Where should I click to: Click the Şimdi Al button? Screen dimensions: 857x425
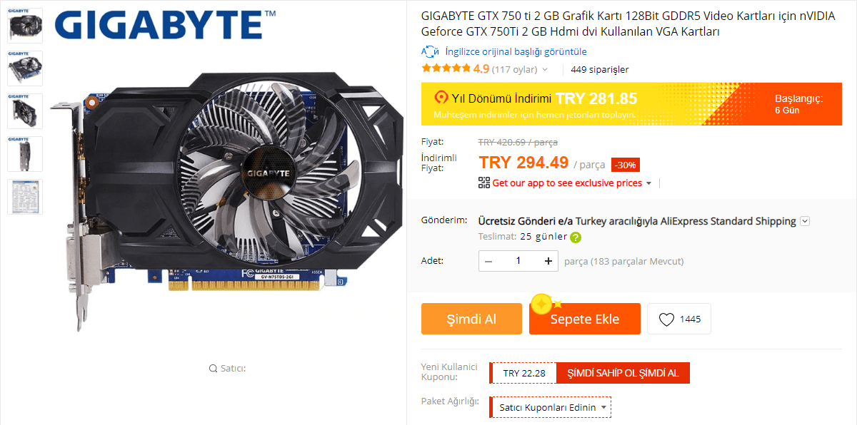tap(471, 319)
